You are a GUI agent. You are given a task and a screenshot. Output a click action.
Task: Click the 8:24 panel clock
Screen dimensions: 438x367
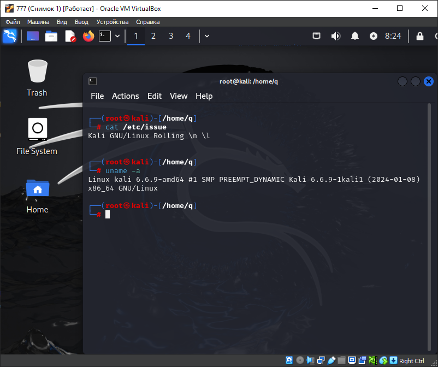pyautogui.click(x=393, y=36)
